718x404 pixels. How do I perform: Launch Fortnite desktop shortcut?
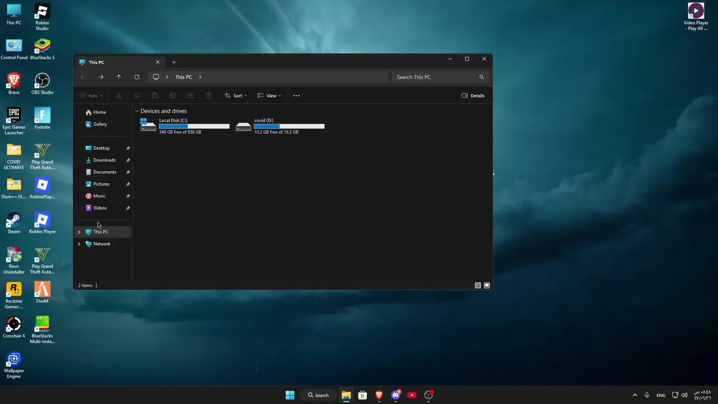(42, 119)
